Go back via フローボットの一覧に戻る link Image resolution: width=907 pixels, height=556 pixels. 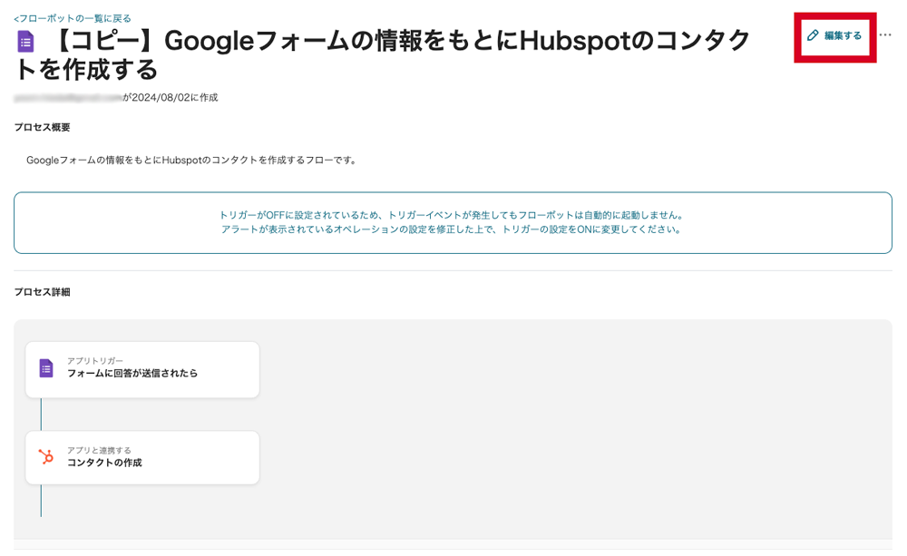tap(73, 18)
